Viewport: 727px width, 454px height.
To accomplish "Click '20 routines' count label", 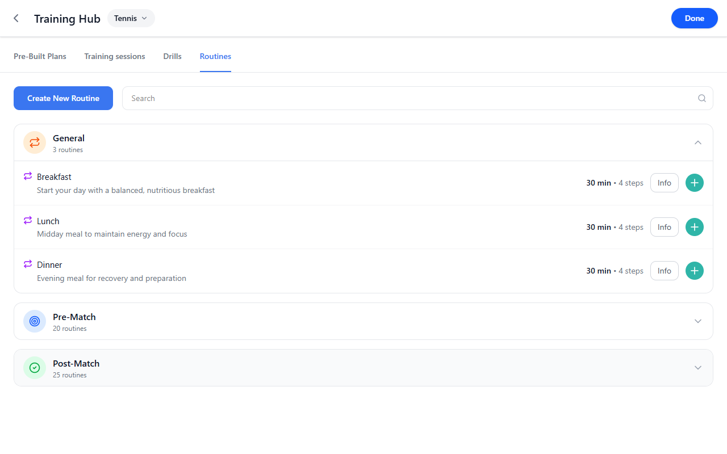I will pos(70,329).
